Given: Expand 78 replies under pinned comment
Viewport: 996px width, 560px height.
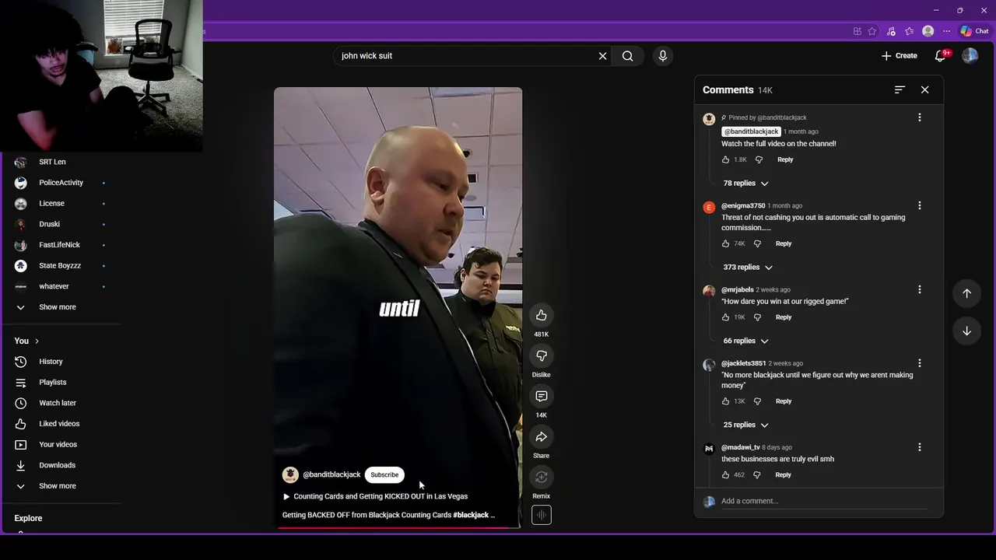Looking at the screenshot, I should [745, 184].
